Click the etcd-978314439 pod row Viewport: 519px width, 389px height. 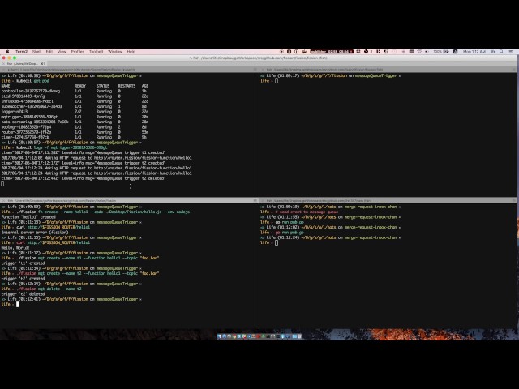point(75,96)
